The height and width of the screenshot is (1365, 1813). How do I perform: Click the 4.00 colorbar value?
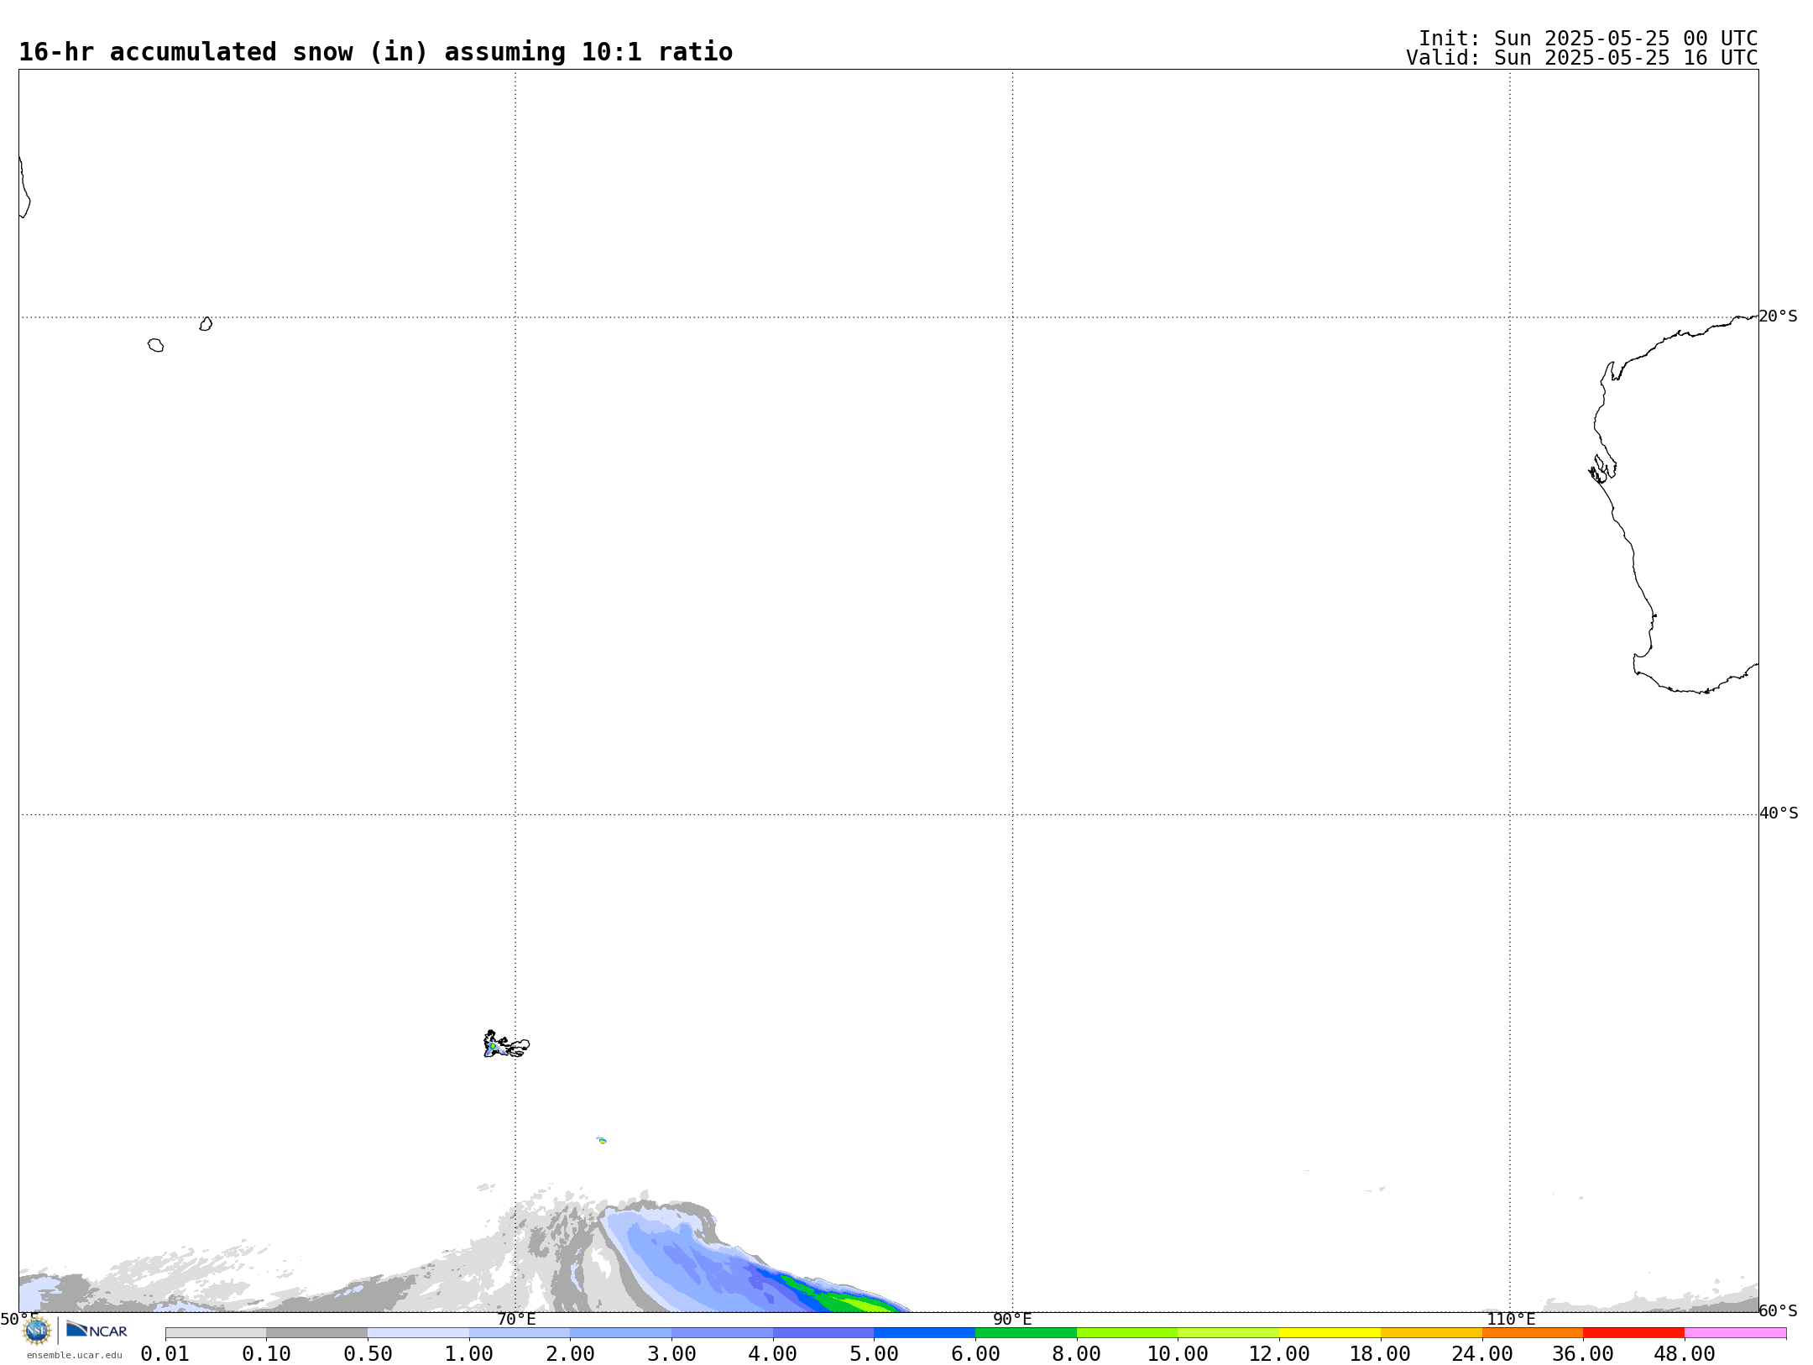pyautogui.click(x=773, y=1354)
